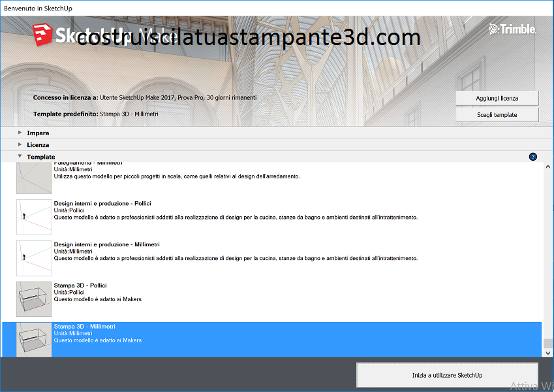Click the template list scroll down arrow
Image resolution: width=554 pixels, height=392 pixels.
tap(547, 353)
